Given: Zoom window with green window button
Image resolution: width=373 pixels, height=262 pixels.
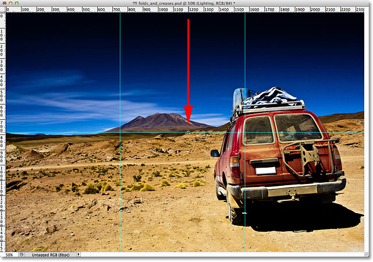Looking at the screenshot, I should 17,3.
